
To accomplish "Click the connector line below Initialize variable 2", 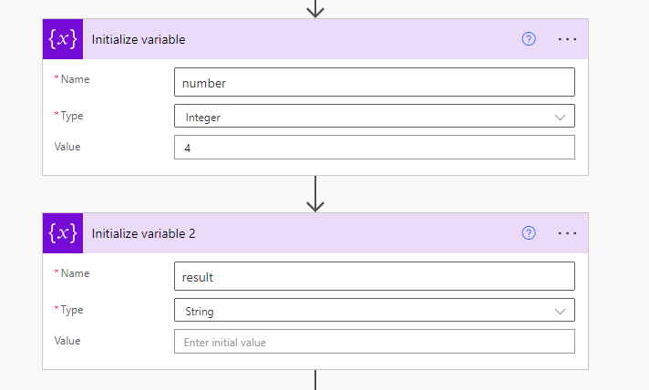I will [315, 380].
